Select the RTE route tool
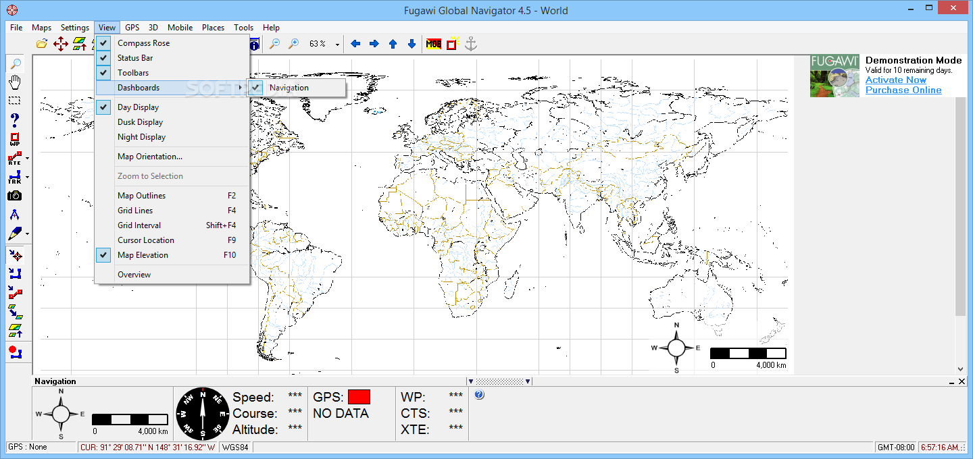Viewport: 973px width, 459px height. 14,159
